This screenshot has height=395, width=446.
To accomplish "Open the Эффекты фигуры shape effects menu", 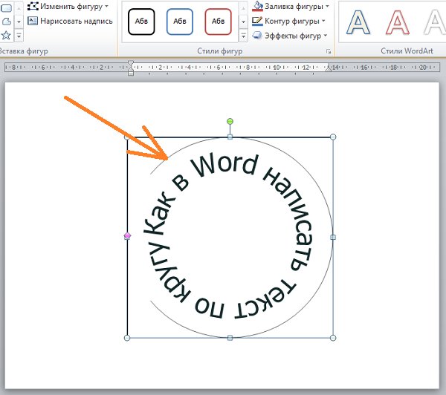I will (x=291, y=35).
